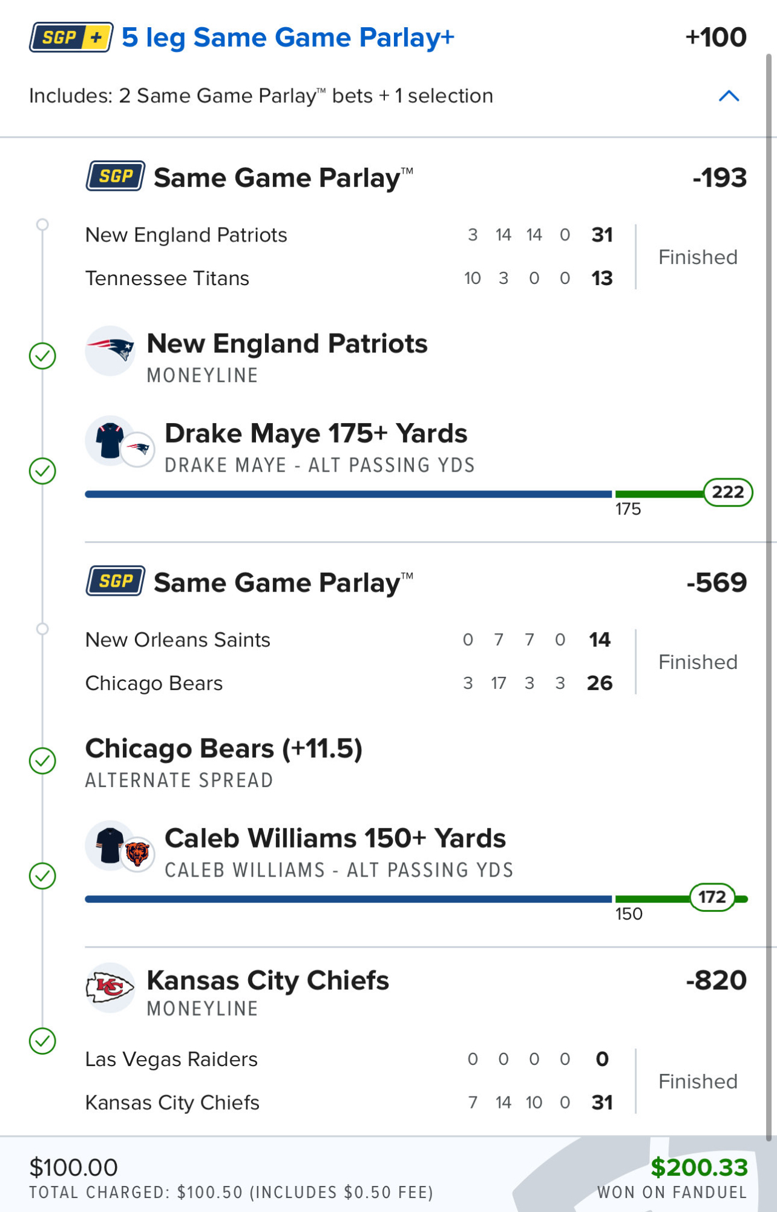Click the green checkmark beside Chicago Bears (+11.5)
The image size is (777, 1212).
click(42, 761)
